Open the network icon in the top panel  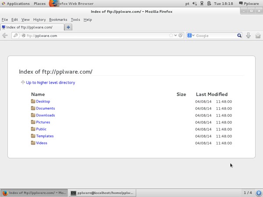pyautogui.click(x=202, y=4)
